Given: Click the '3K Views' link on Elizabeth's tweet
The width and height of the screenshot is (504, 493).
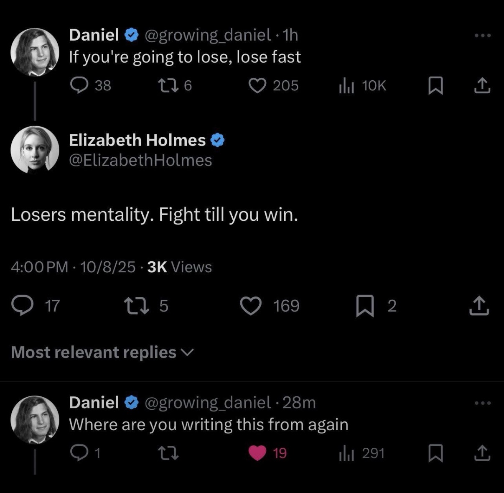Looking at the screenshot, I should coord(178,267).
